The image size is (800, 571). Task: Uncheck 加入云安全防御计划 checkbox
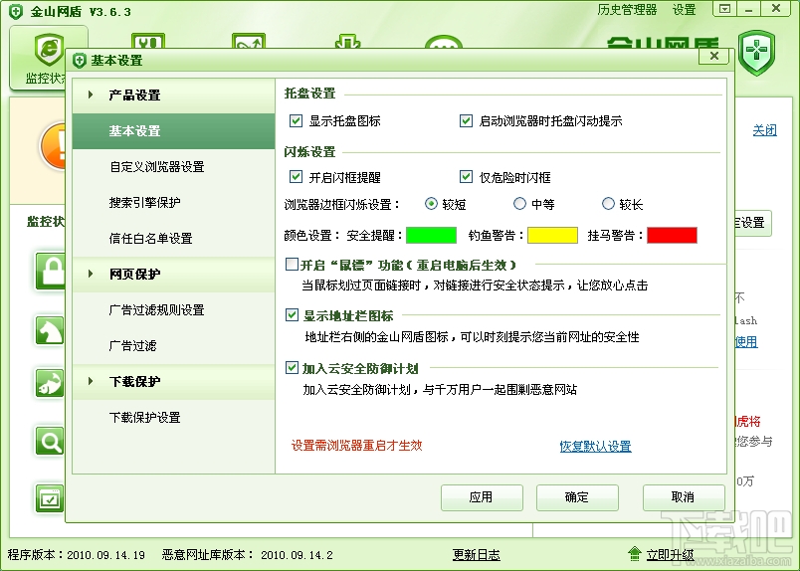click(x=292, y=367)
